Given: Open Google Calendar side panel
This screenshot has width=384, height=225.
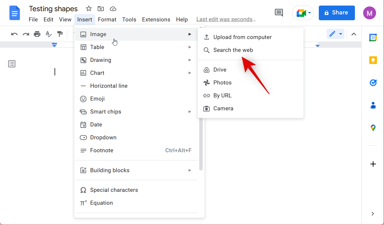Looking at the screenshot, I should click(x=373, y=38).
